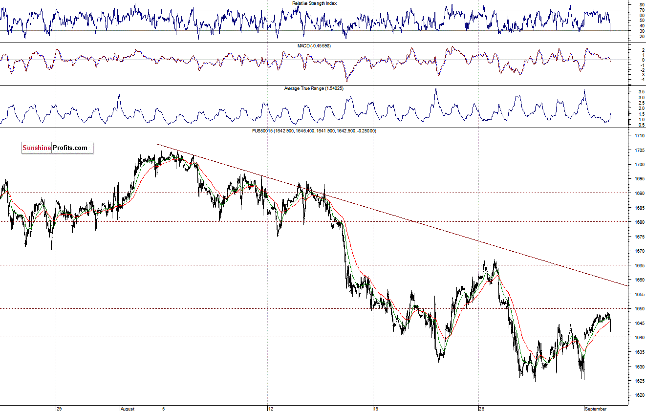
Task: Select the Average True Range (1.54025) title
Action: tap(314, 88)
